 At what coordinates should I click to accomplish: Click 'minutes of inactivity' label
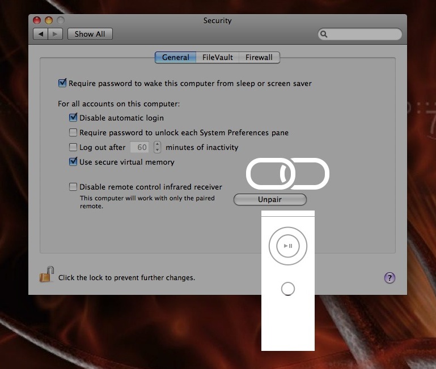coord(202,147)
